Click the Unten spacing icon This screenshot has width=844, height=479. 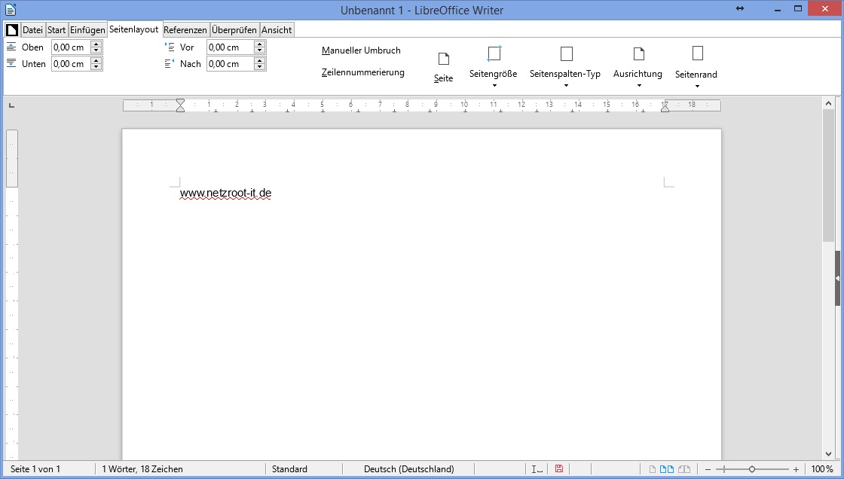[11, 63]
